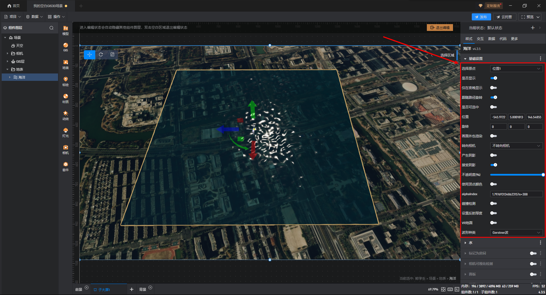This screenshot has width=546, height=295.
Task: Click the search icon in 组件图层 panel
Action: (x=51, y=28)
